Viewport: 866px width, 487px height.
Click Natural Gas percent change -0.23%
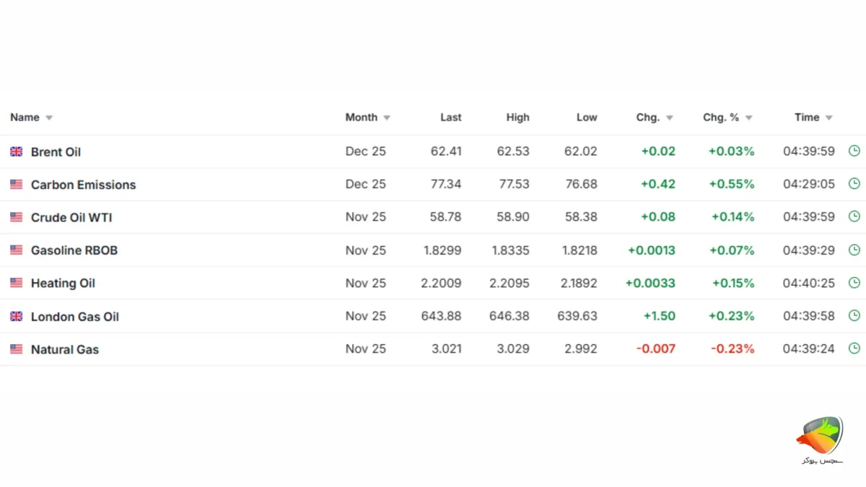tap(732, 348)
